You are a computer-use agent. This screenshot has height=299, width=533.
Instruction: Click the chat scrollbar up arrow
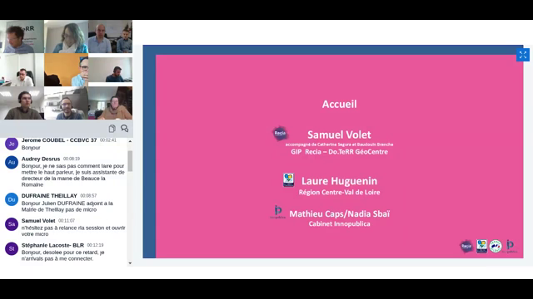point(130,141)
